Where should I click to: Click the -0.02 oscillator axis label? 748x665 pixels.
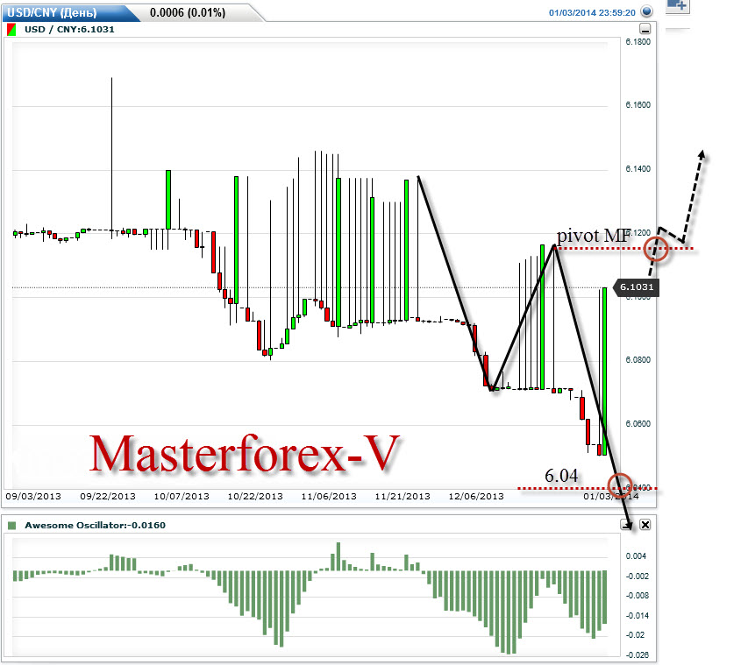[x=636, y=635]
